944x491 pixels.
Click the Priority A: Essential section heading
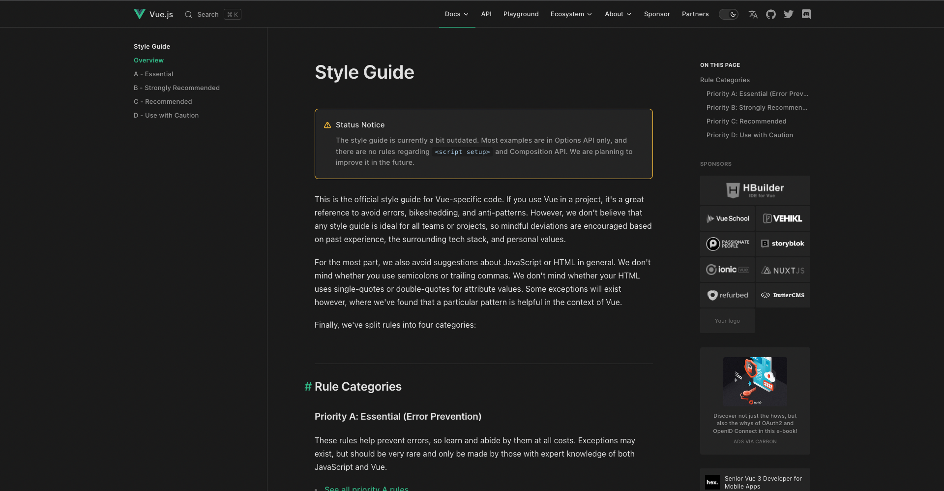click(x=398, y=416)
